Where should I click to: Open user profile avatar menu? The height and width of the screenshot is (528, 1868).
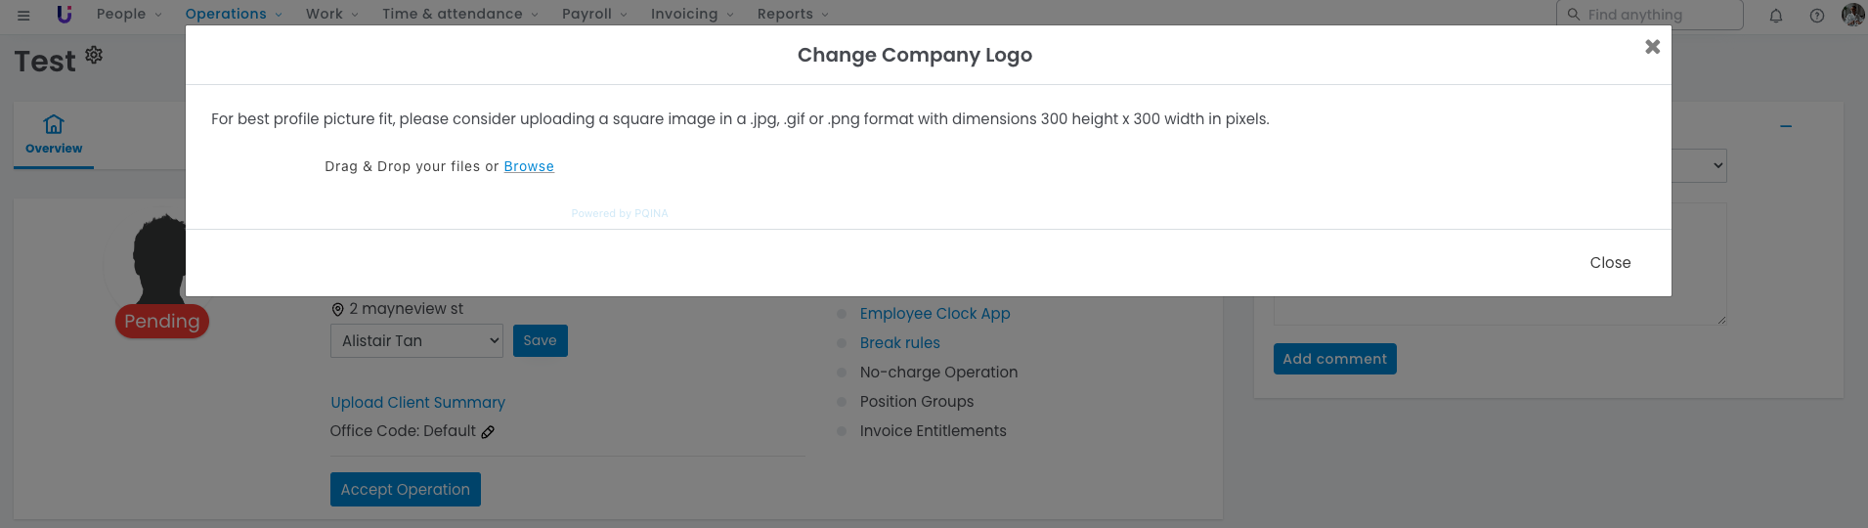coord(1852,15)
